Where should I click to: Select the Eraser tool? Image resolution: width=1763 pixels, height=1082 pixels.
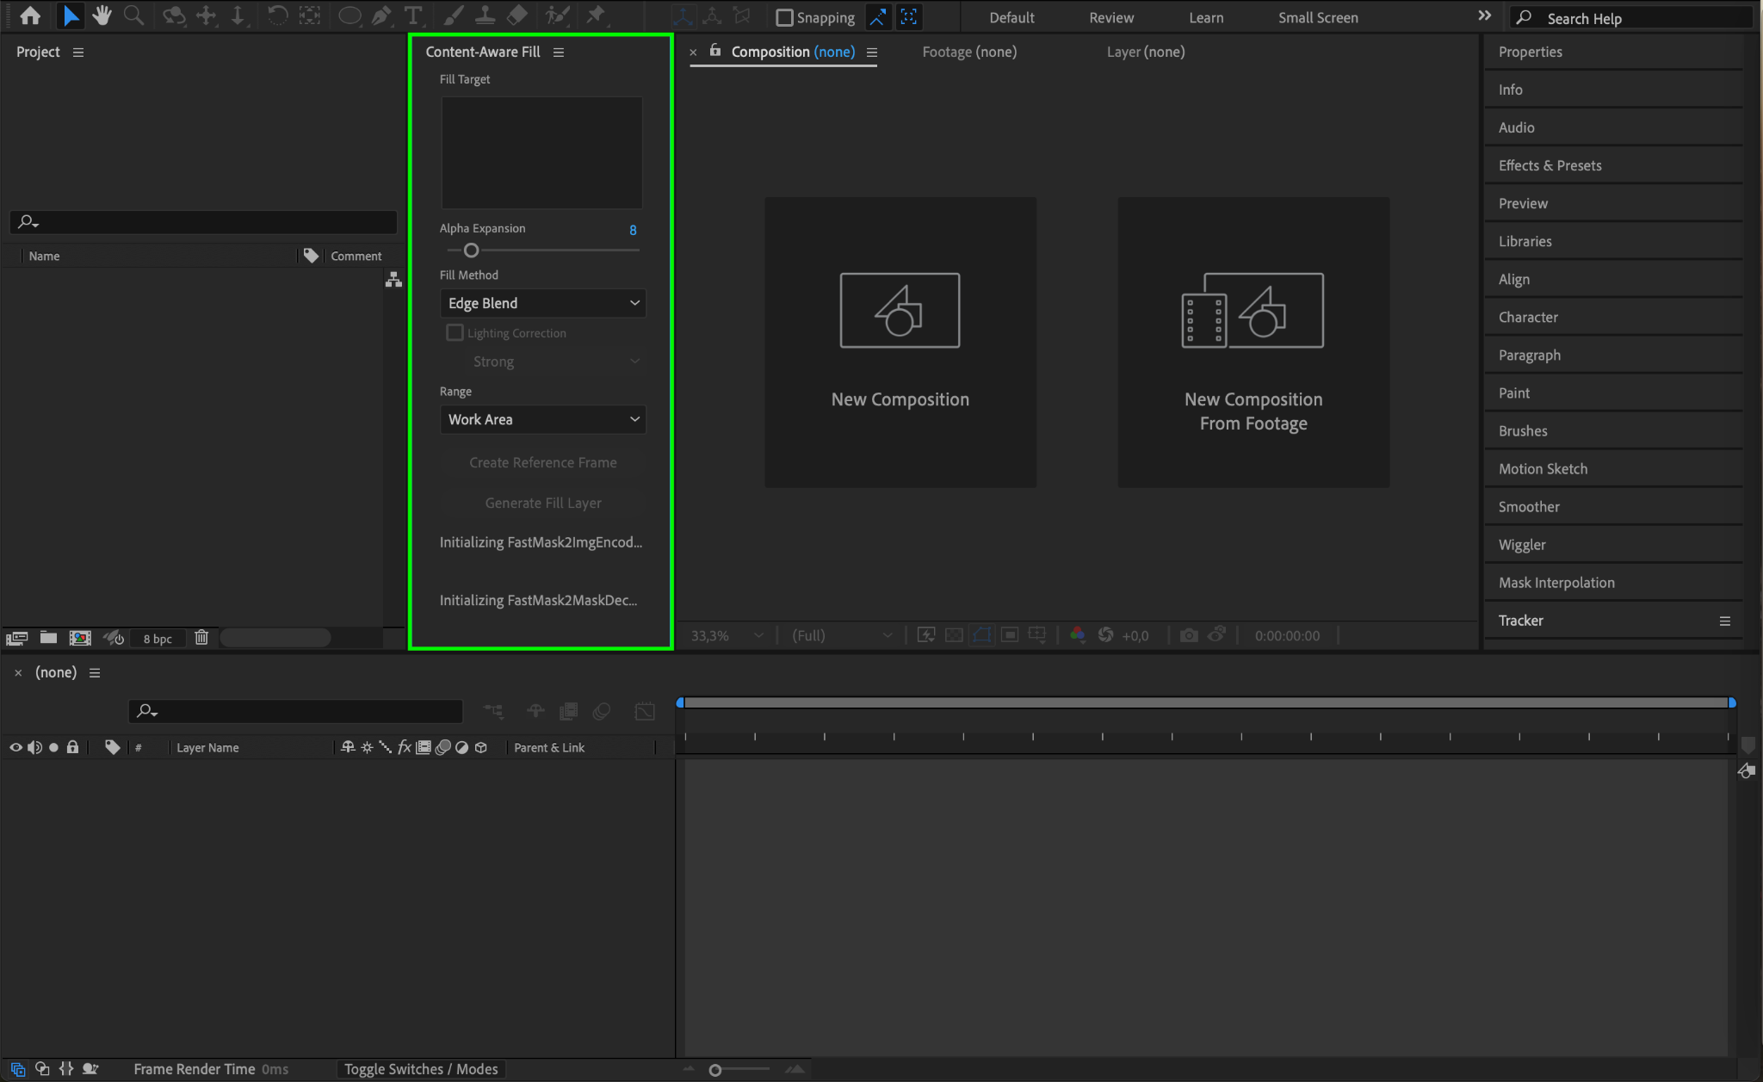[517, 15]
